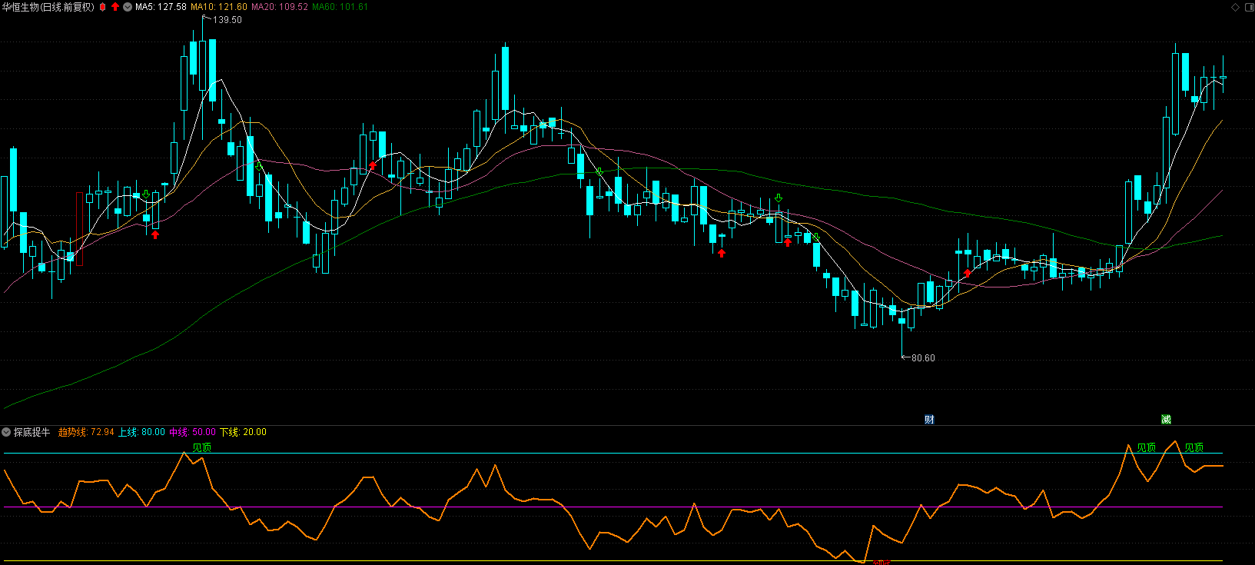Click the 139.50 high price label
Screen dimensions: 1255x565
pos(227,20)
